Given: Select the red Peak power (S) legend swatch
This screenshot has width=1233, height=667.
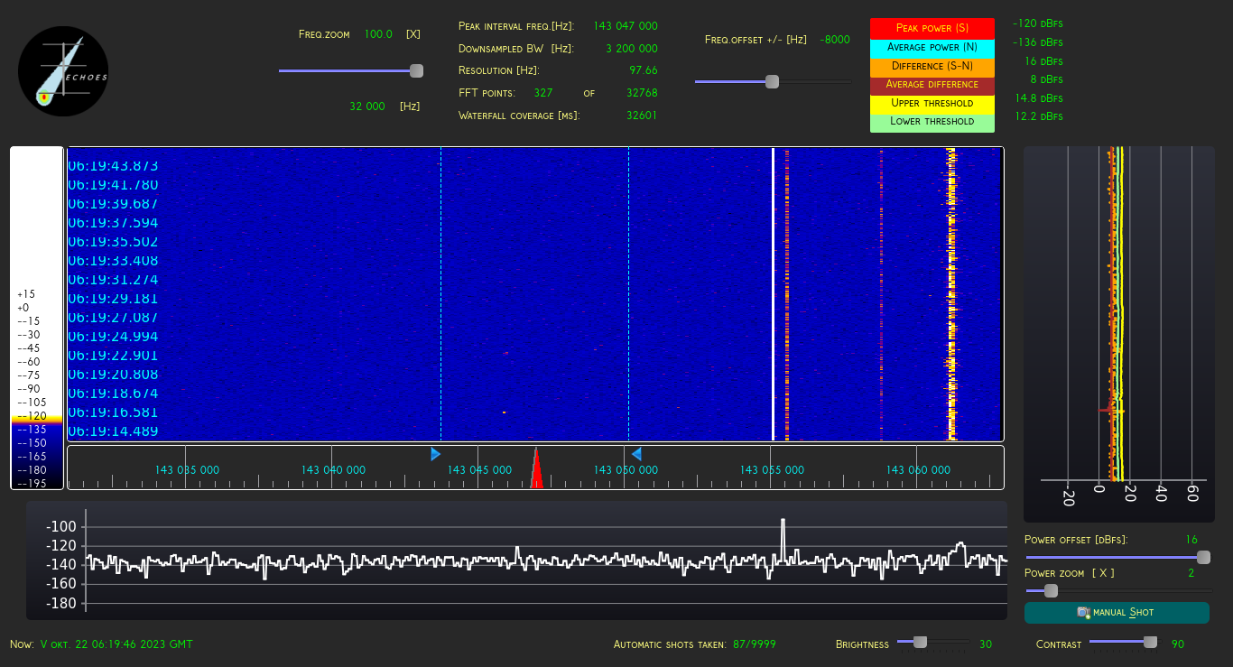Looking at the screenshot, I should click(932, 28).
